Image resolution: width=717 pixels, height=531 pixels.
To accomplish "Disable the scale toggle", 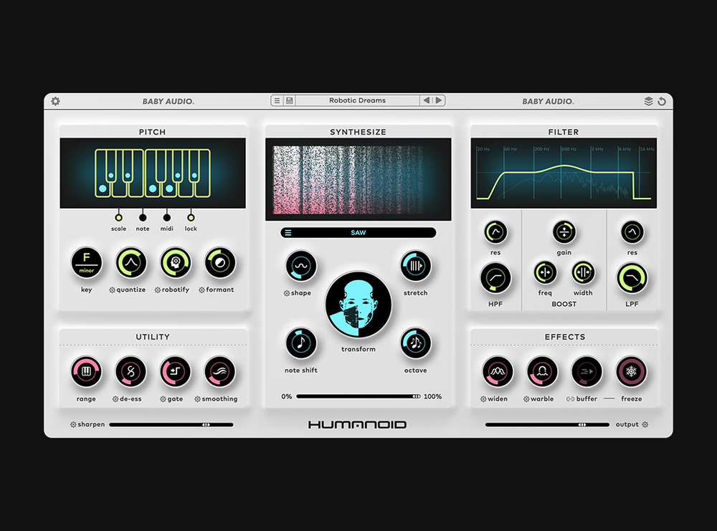I will pos(118,216).
